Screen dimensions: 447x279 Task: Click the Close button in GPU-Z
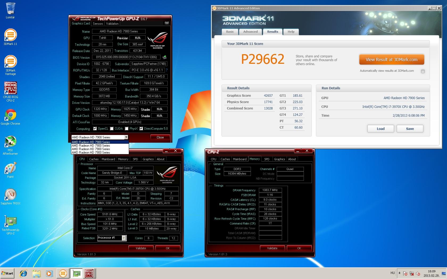pyautogui.click(x=160, y=137)
